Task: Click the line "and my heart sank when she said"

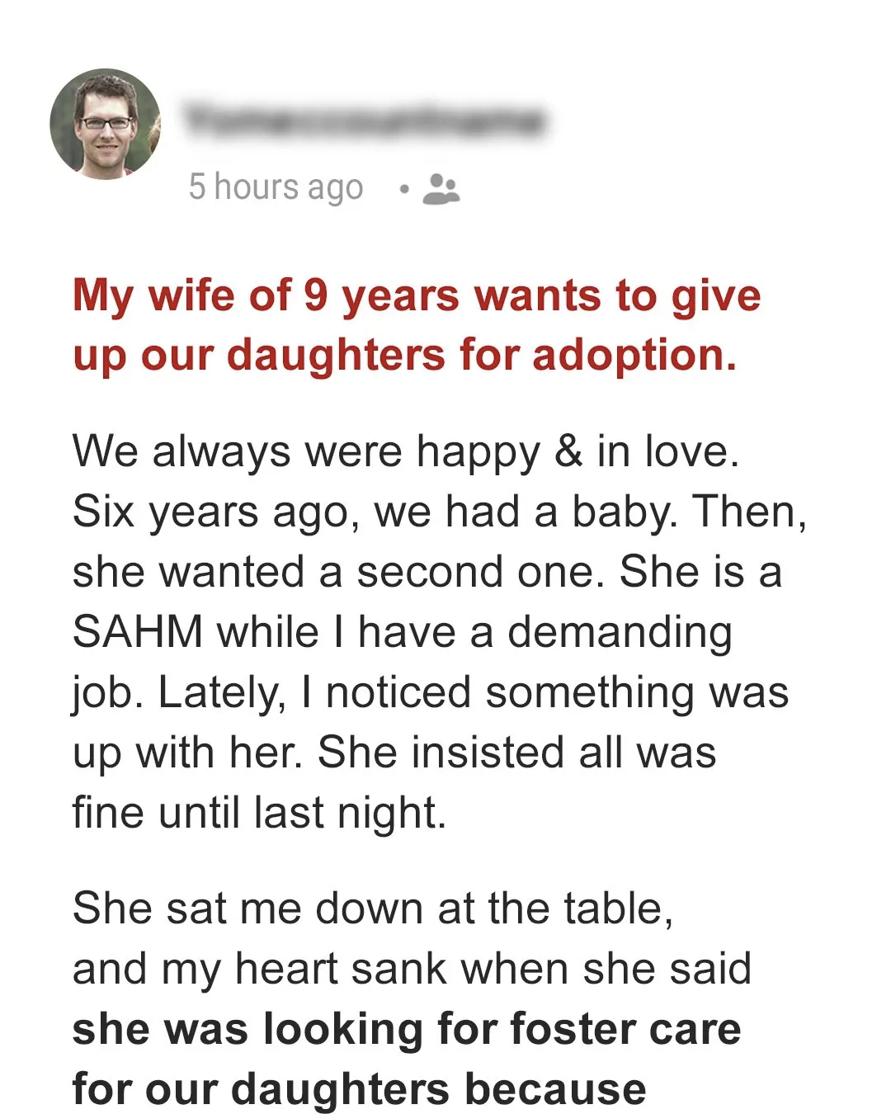Action: click(x=412, y=968)
